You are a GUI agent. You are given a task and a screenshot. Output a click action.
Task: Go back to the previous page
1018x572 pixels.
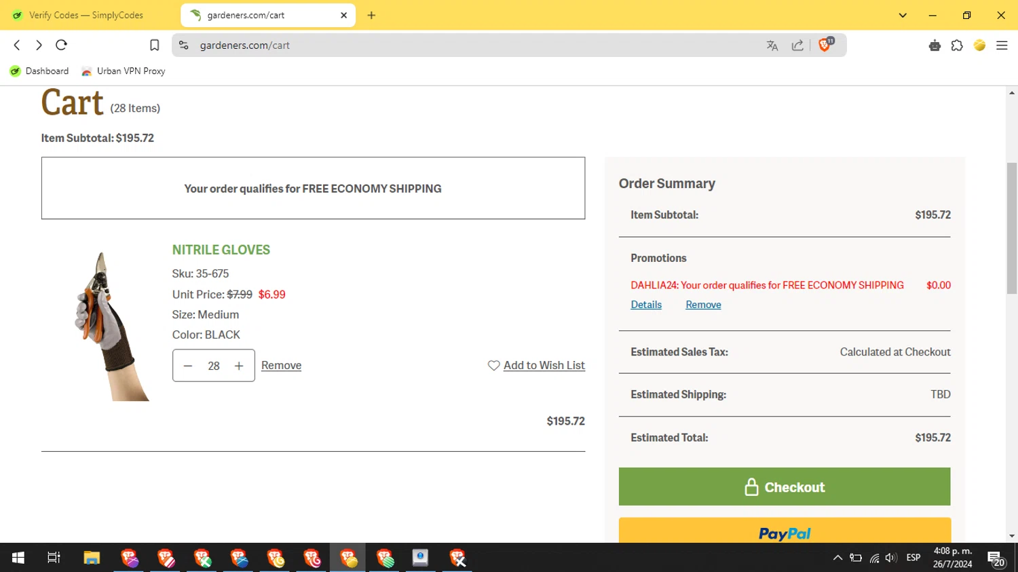[x=17, y=45]
